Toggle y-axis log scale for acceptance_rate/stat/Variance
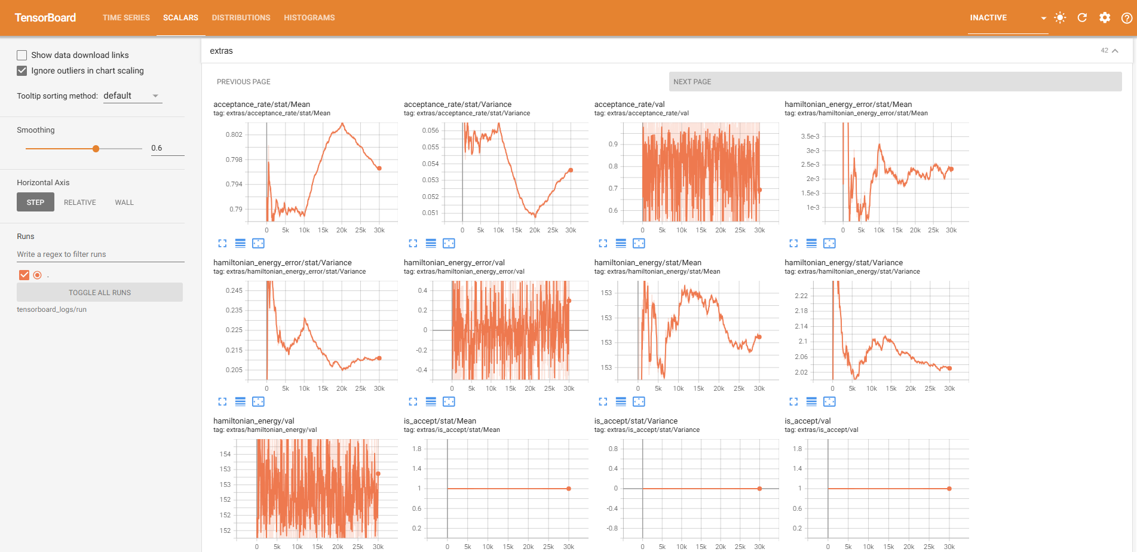1137x552 pixels. tap(431, 243)
